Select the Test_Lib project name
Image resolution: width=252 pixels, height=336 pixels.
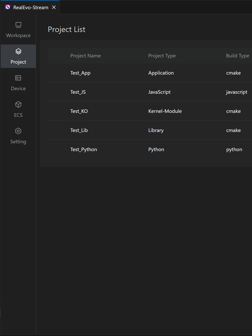[79, 130]
